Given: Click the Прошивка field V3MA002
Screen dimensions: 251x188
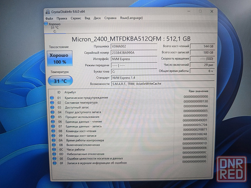Looking at the screenshot, I should click(x=134, y=46).
